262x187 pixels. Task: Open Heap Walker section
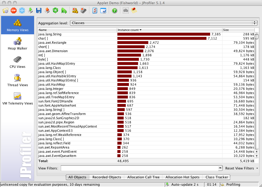(x=18, y=43)
